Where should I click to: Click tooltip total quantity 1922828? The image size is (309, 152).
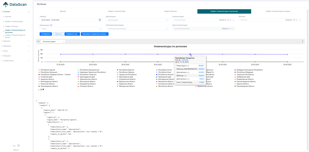pyautogui.click(x=185, y=60)
